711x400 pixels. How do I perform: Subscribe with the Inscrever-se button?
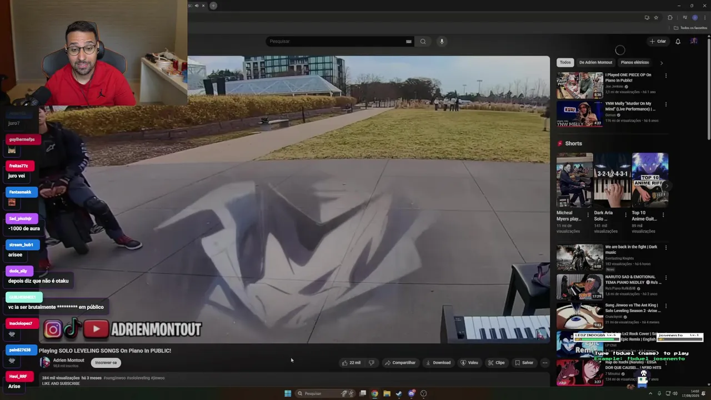(x=106, y=363)
